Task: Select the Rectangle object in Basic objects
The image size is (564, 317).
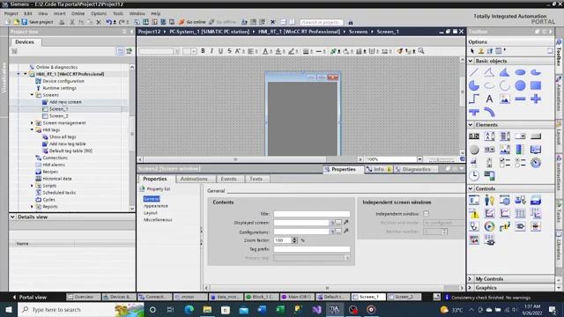Action: (536, 85)
